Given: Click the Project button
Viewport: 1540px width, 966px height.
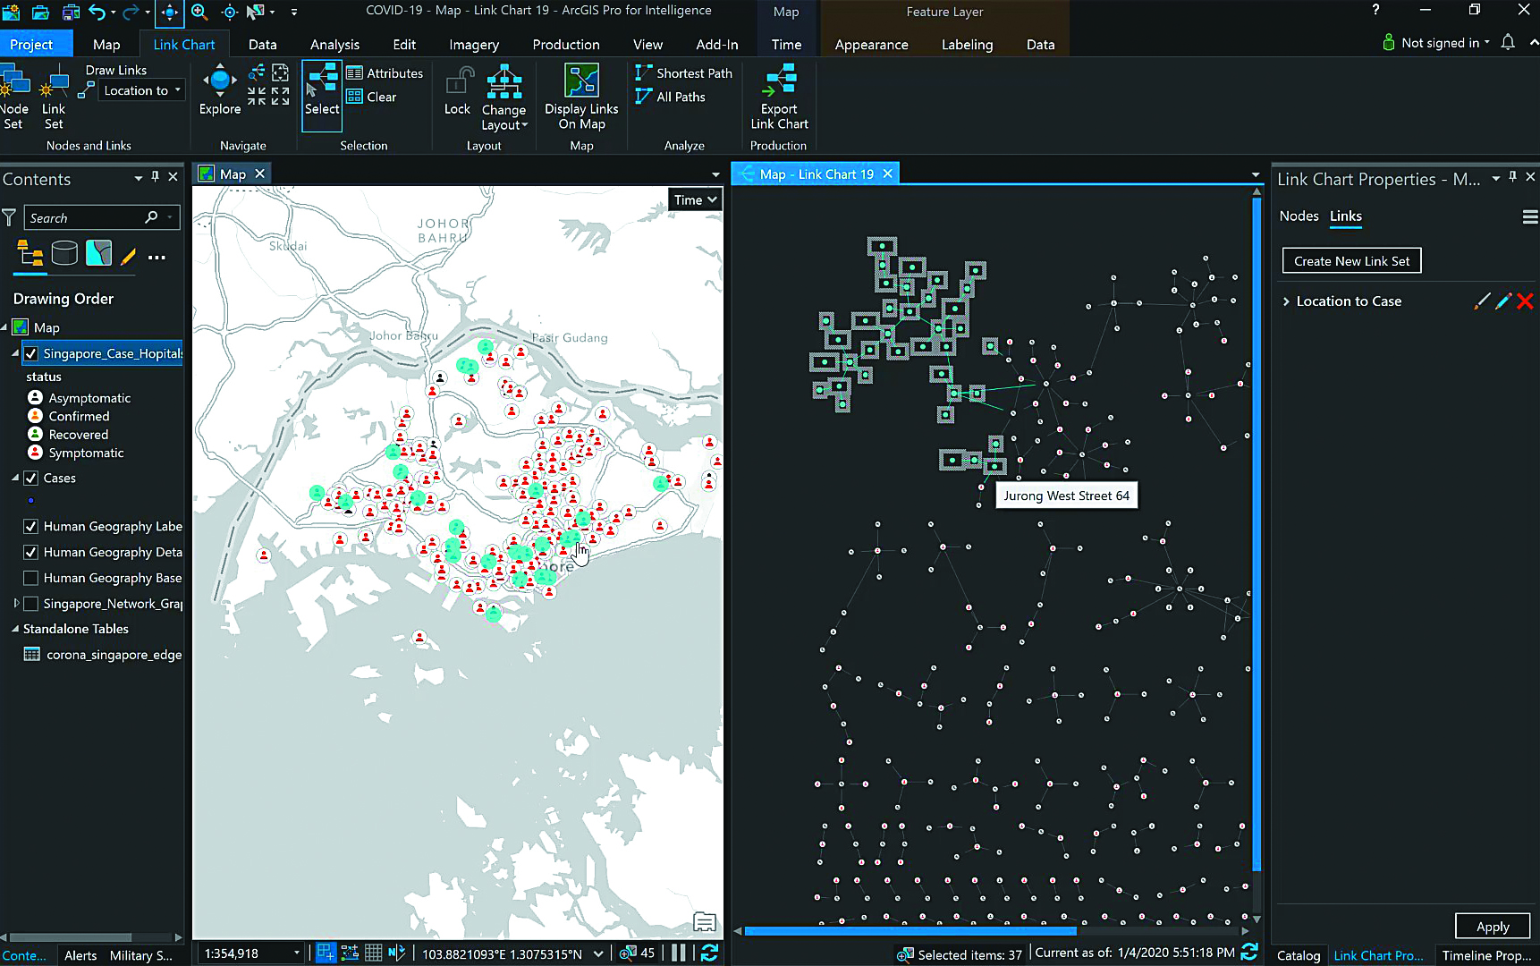Looking at the screenshot, I should click(31, 44).
